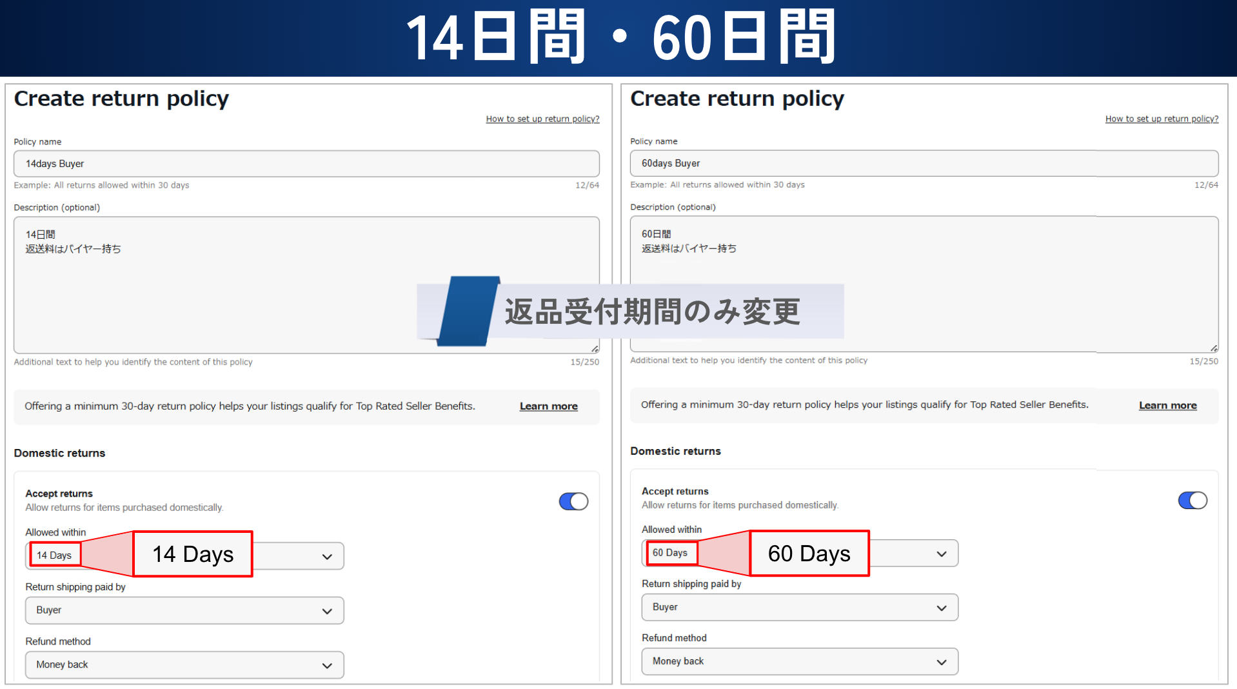Expand left Return shipping paid by dropdown
The height and width of the screenshot is (689, 1237).
coord(184,610)
